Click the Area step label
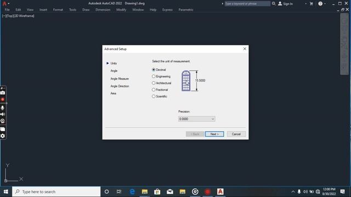This screenshot has height=197, width=351. click(114, 94)
